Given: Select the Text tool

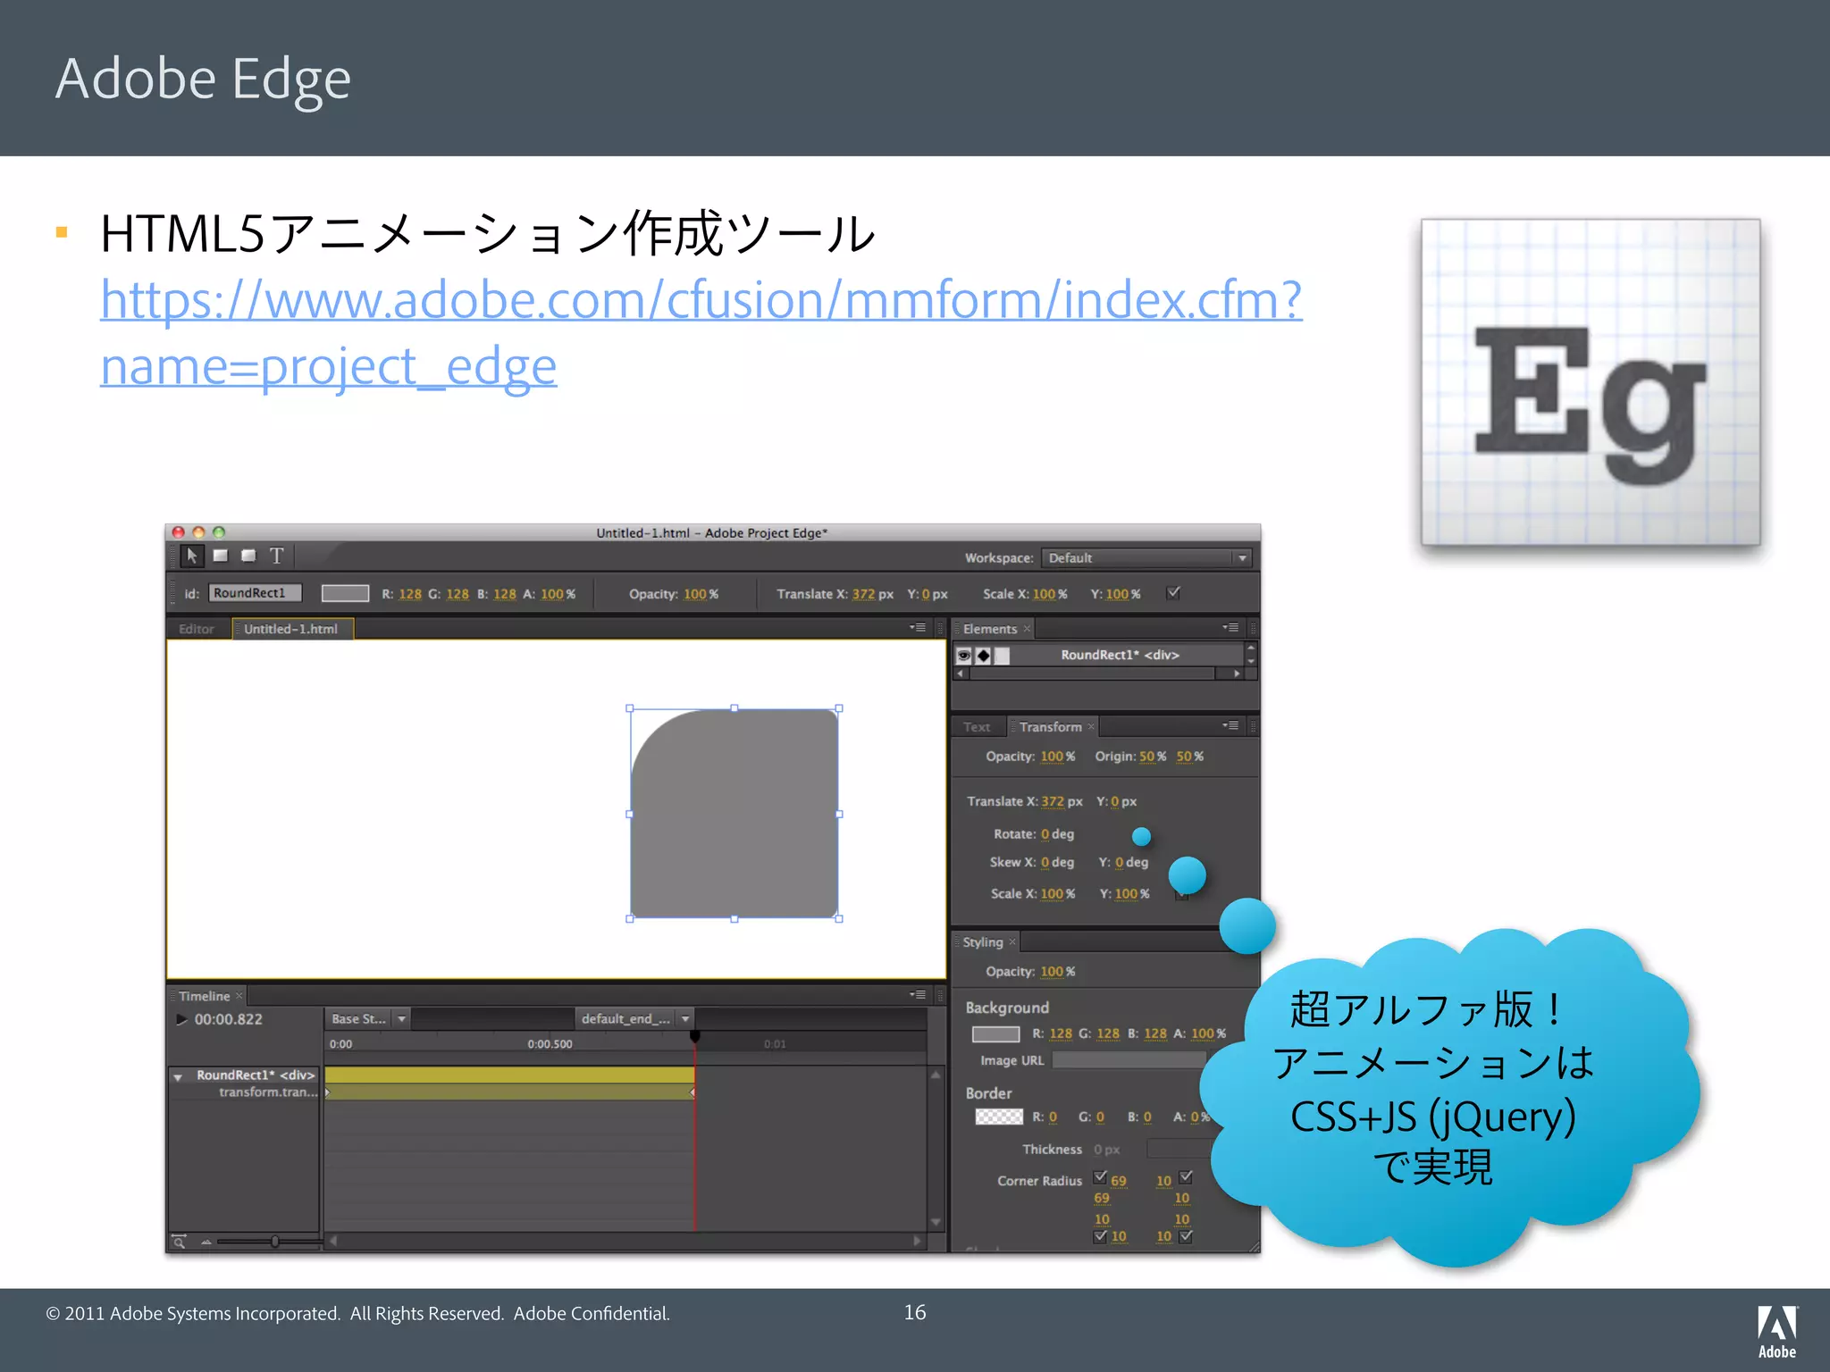Looking at the screenshot, I should [x=277, y=556].
